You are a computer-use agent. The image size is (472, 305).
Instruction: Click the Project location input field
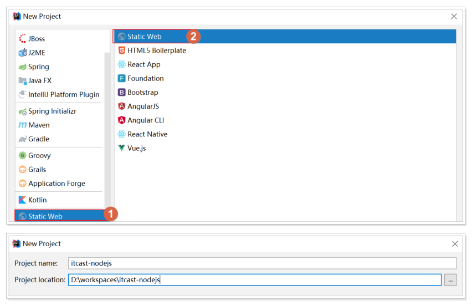255,279
